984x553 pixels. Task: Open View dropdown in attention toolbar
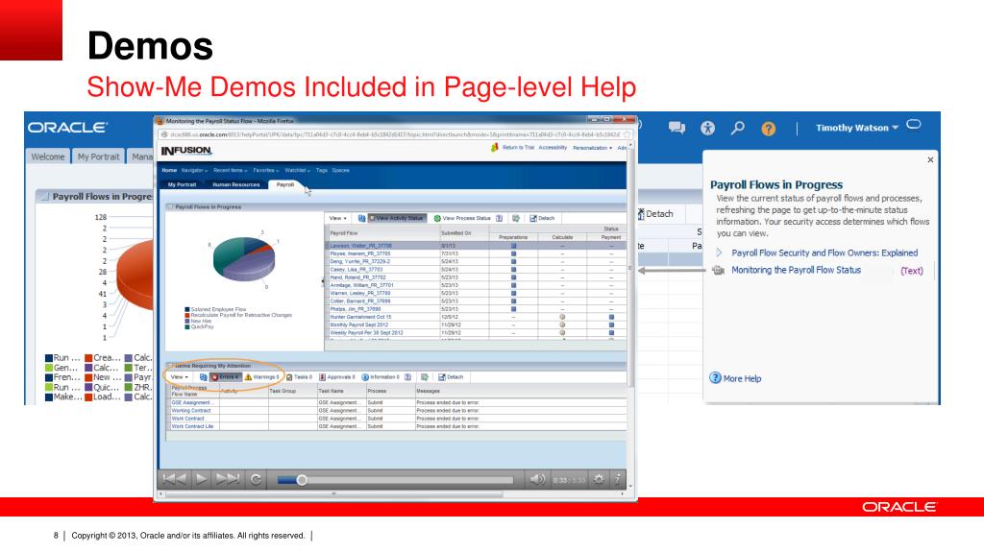[179, 377]
